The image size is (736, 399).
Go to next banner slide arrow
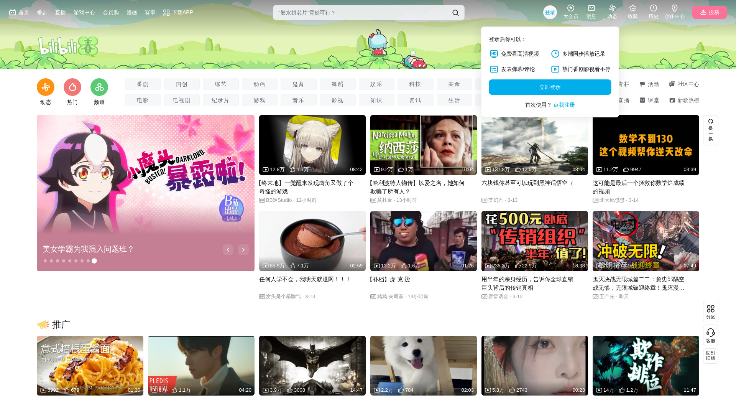243,250
